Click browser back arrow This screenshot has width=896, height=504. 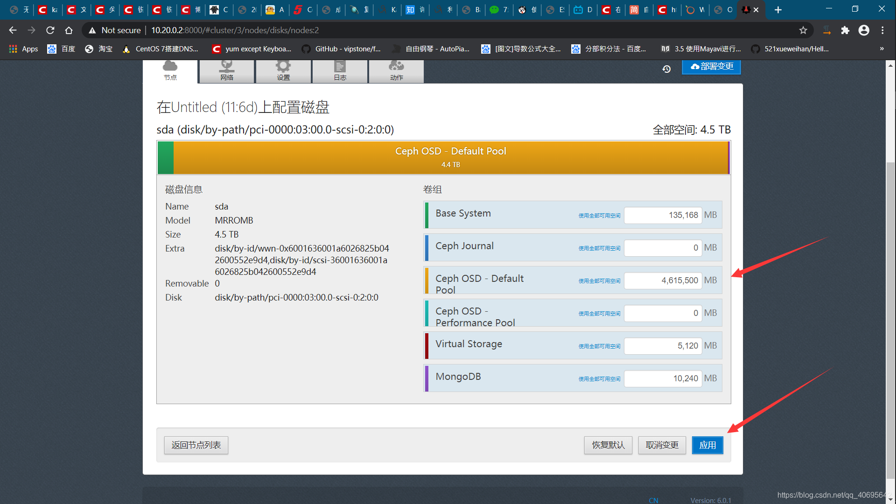click(13, 30)
